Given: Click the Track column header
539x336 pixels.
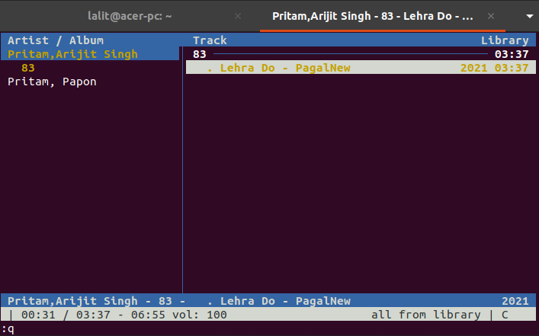Looking at the screenshot, I should pos(210,40).
